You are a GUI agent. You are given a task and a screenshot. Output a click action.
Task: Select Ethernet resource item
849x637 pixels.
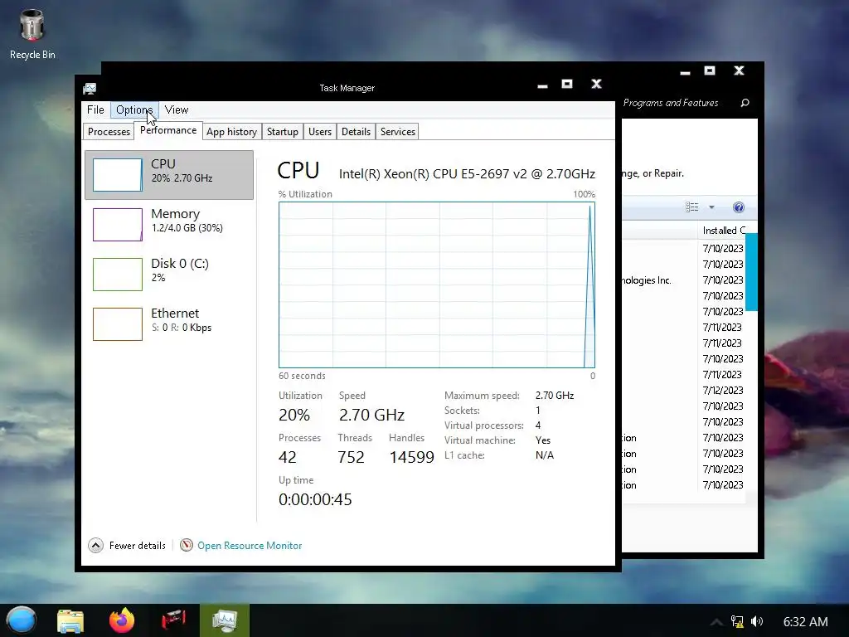coord(169,324)
